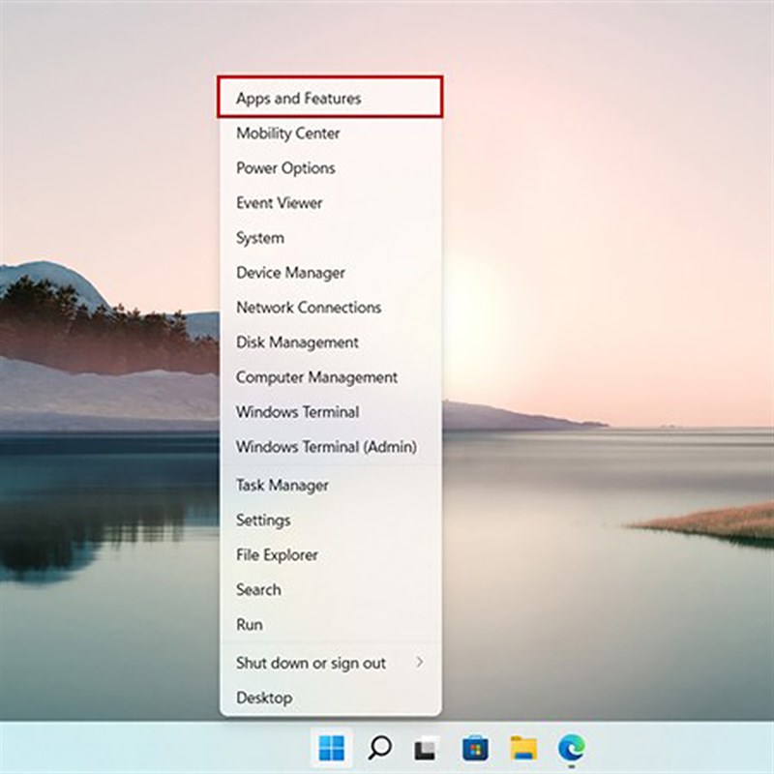This screenshot has height=774, width=774.
Task: Launch Windows Terminal (Admin)
Action: point(326,447)
